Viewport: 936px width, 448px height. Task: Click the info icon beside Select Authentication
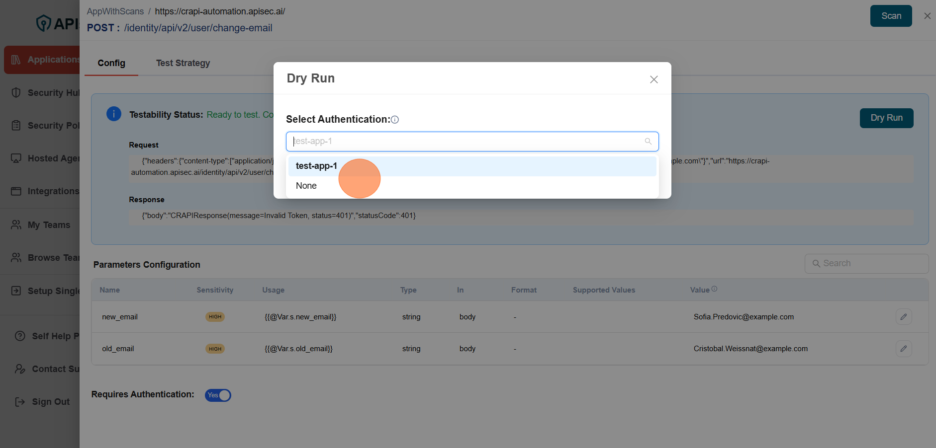(394, 119)
